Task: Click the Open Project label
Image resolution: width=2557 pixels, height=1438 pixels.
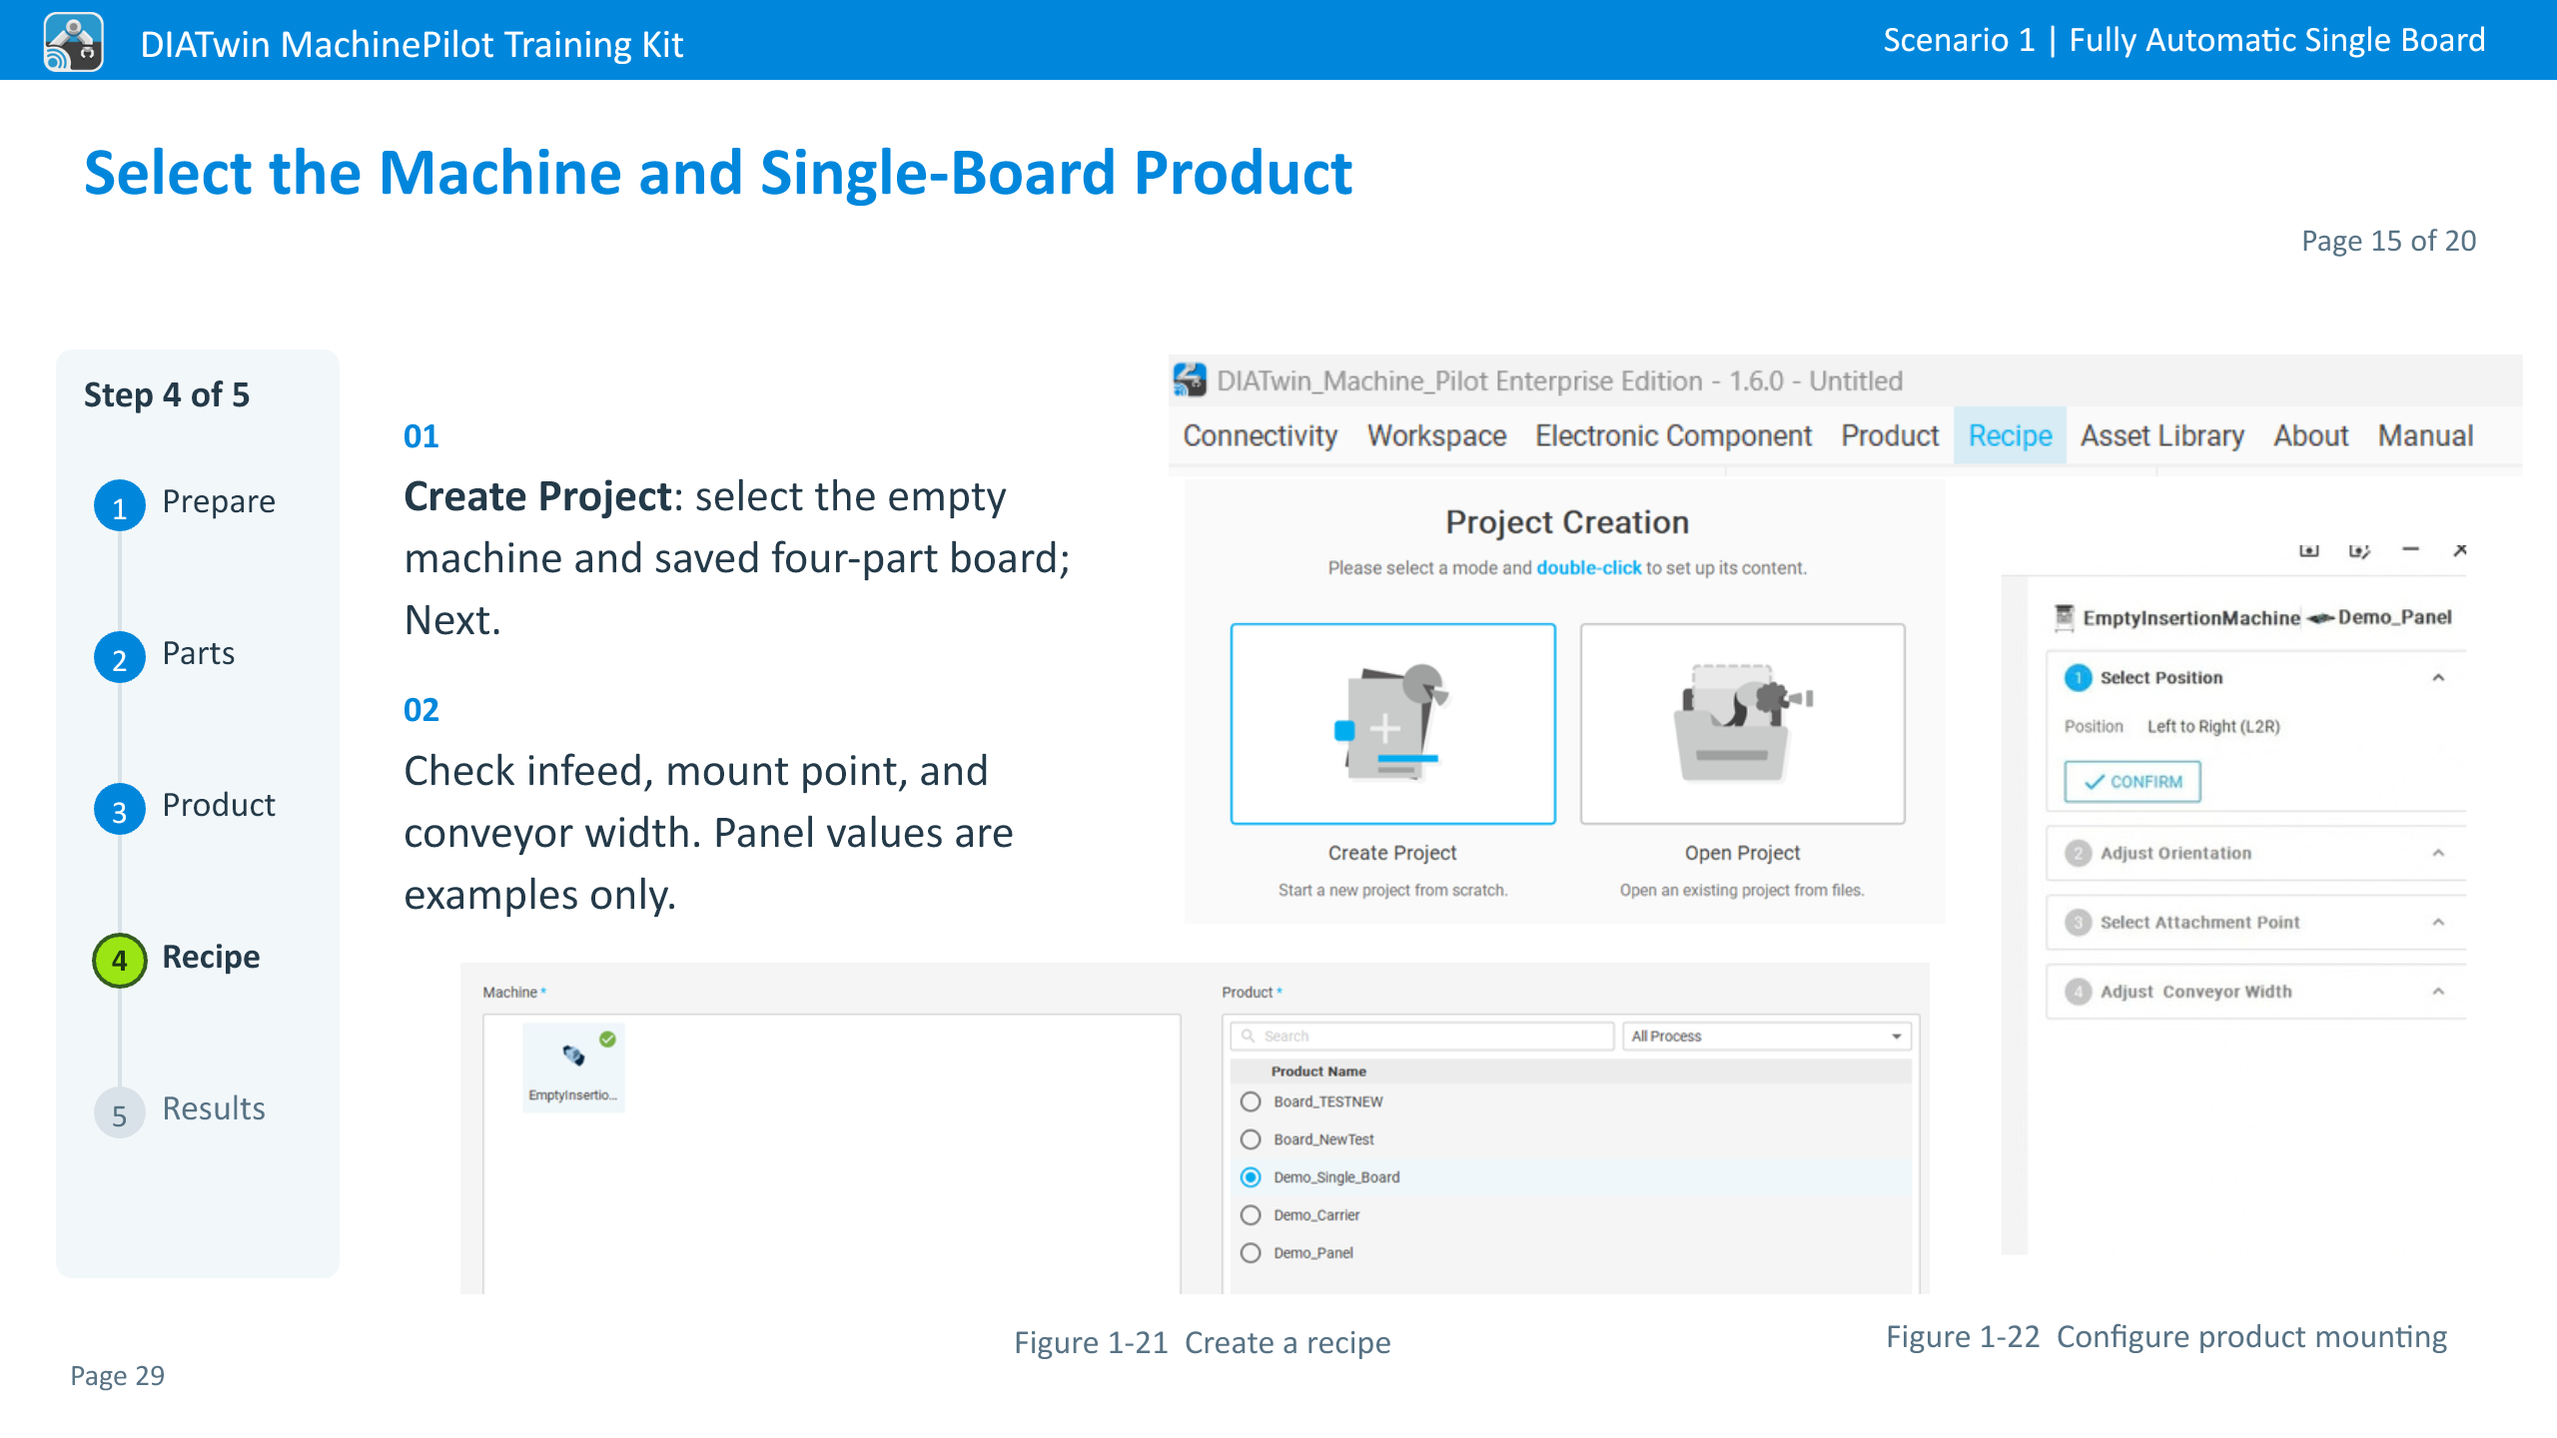Action: tap(1742, 853)
